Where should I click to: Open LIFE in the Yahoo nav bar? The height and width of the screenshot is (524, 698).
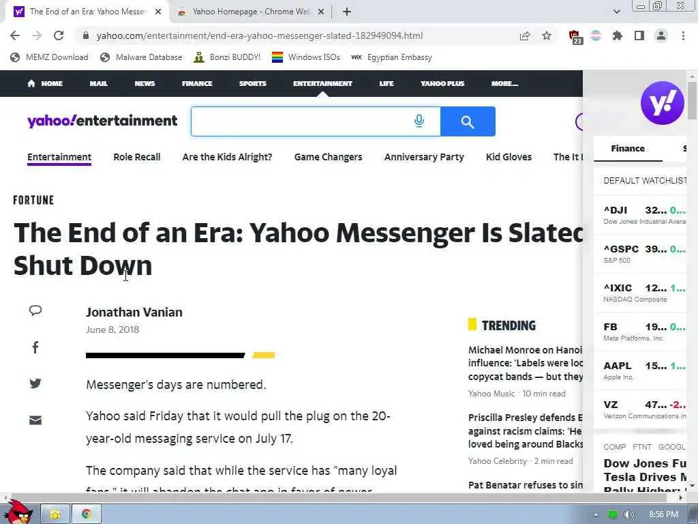point(386,83)
